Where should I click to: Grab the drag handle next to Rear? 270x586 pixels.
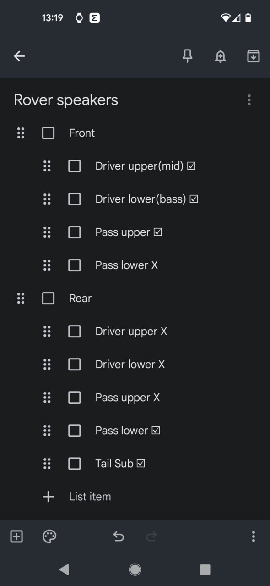[21, 298]
